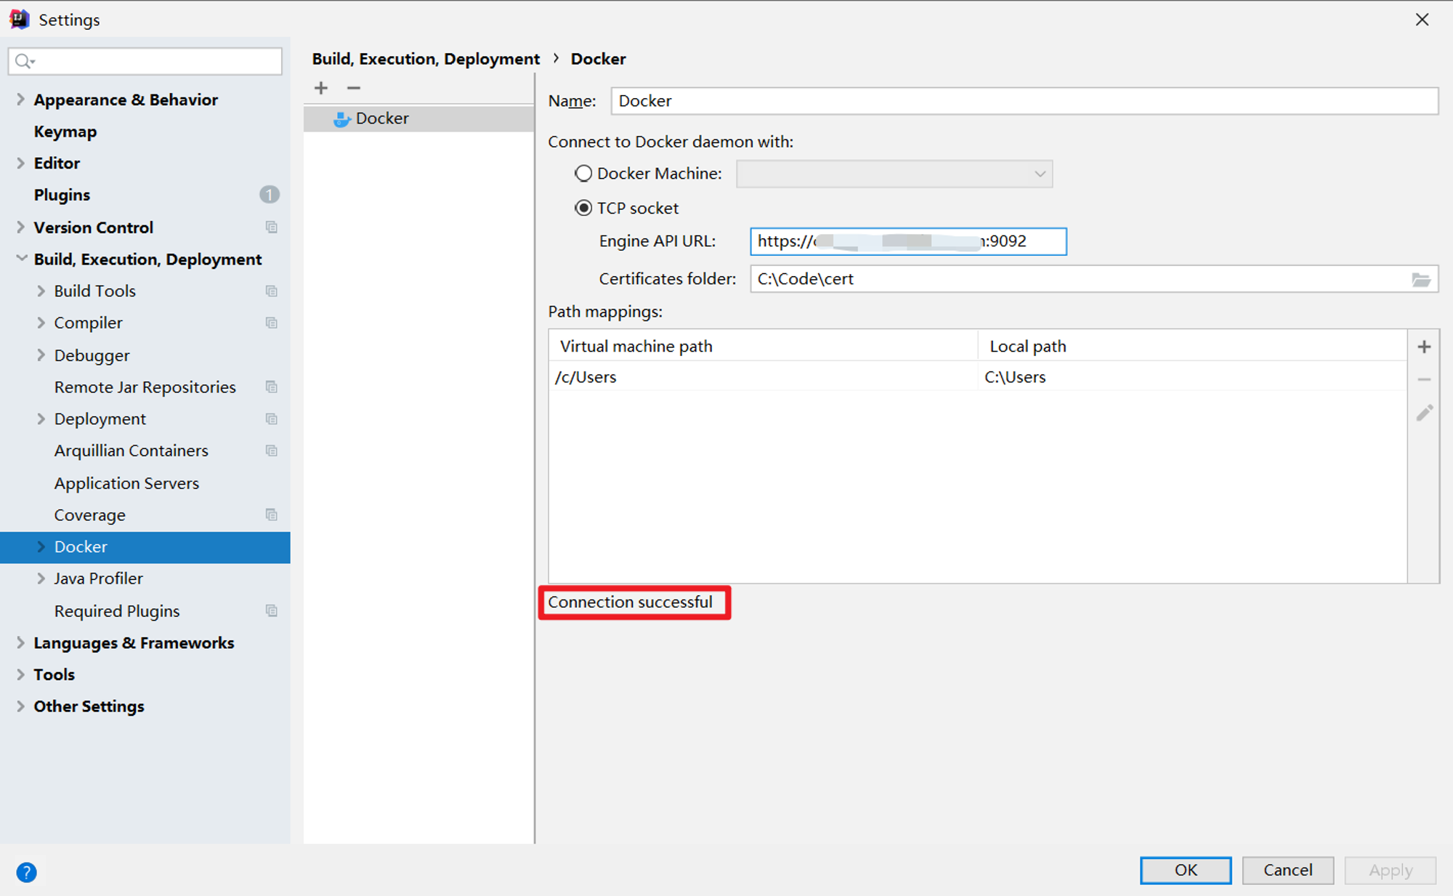The image size is (1453, 896).
Task: Focus the settings search field
Action: coord(145,61)
